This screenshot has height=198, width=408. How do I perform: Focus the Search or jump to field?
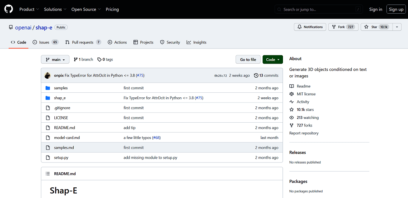coord(319,9)
